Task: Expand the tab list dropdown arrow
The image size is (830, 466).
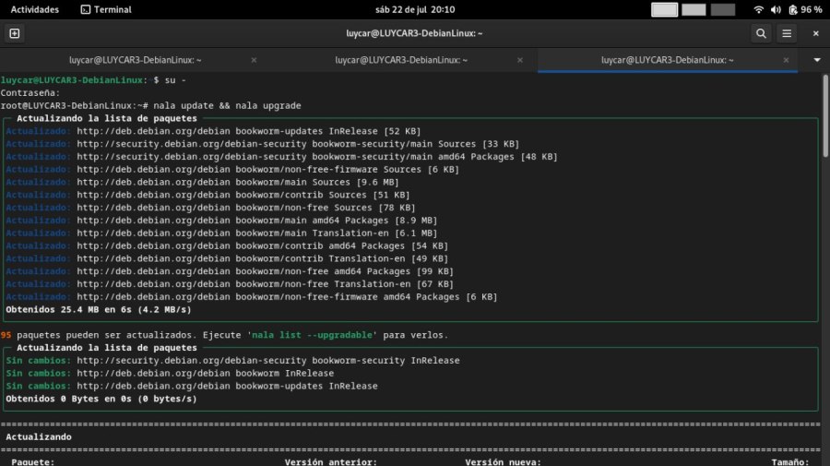Action: [x=816, y=60]
